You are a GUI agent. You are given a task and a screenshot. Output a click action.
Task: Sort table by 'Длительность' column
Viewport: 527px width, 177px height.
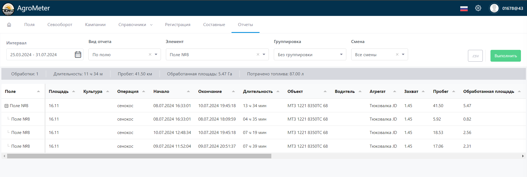point(258,92)
